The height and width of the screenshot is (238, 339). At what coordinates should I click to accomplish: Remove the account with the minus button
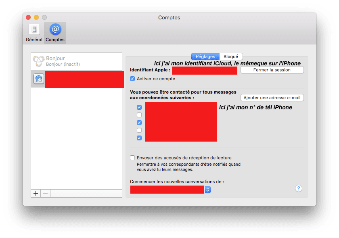pos(45,194)
